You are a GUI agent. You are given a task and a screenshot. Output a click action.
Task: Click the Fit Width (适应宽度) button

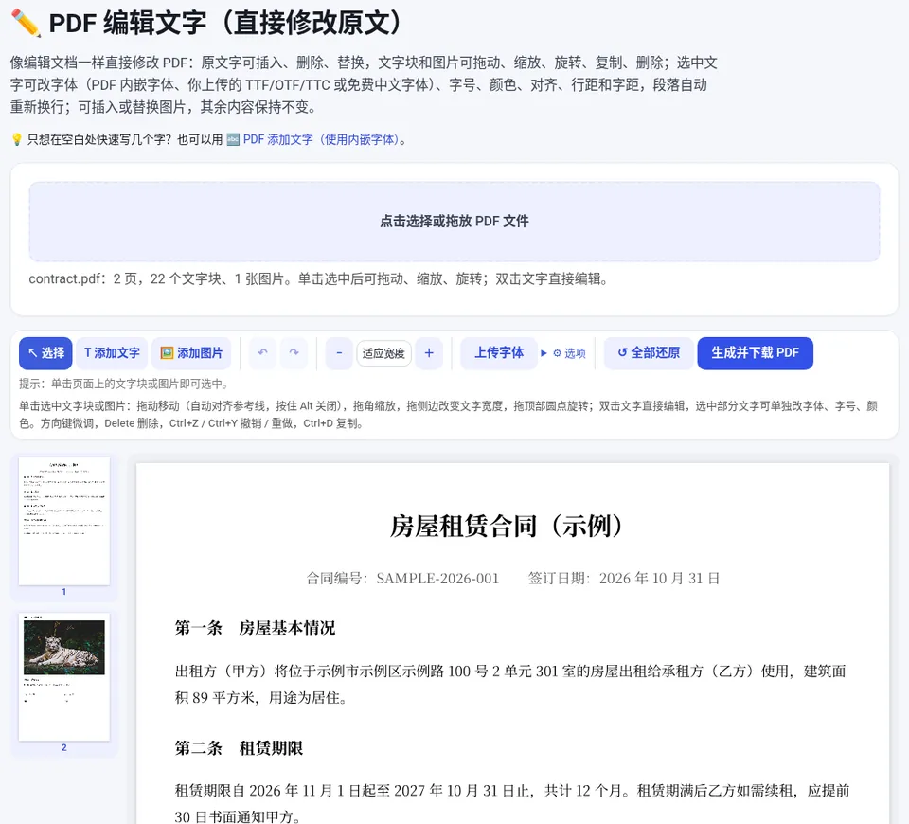click(x=383, y=353)
